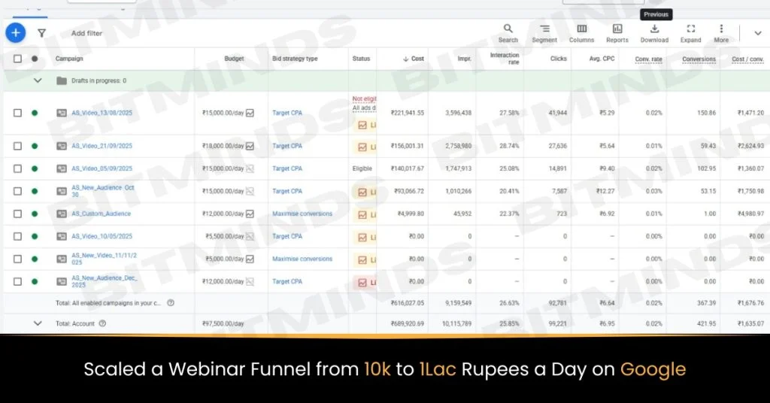Check the box for AS_Video_05/09/2025

(x=18, y=168)
